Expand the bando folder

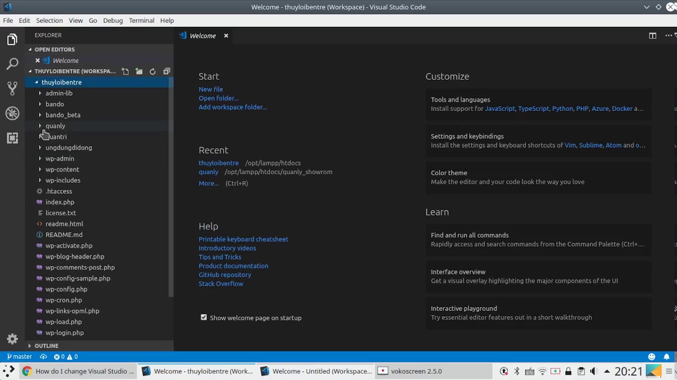40,104
